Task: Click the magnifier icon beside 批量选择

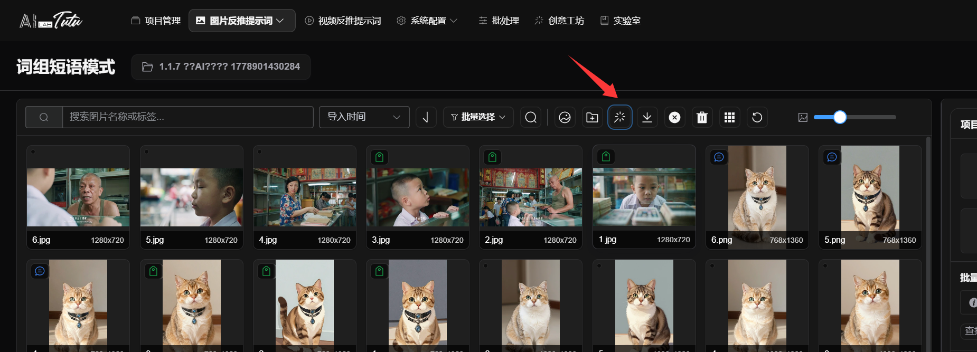Action: point(531,117)
